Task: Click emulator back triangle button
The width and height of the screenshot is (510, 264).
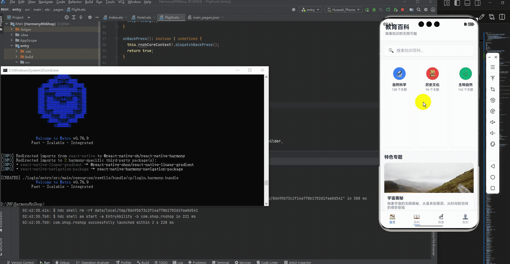Action: [493, 166]
